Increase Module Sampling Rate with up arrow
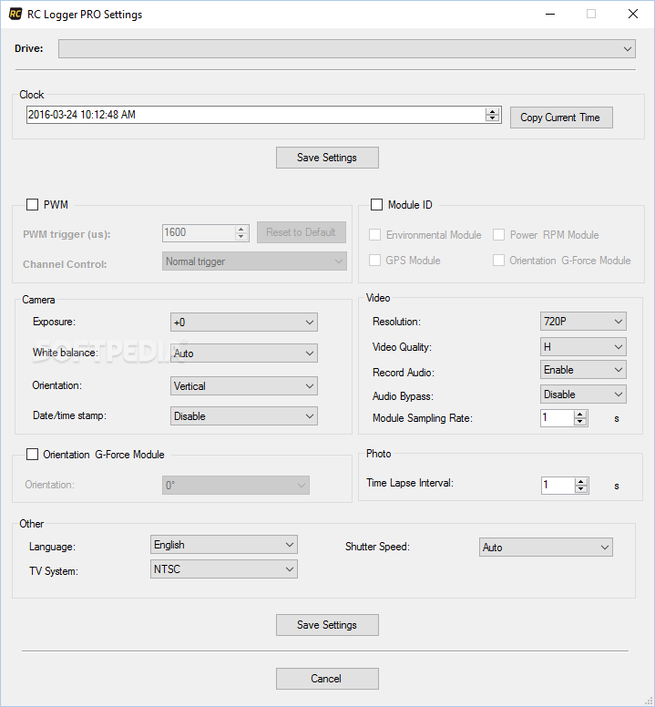Image resolution: width=655 pixels, height=707 pixels. click(x=580, y=415)
